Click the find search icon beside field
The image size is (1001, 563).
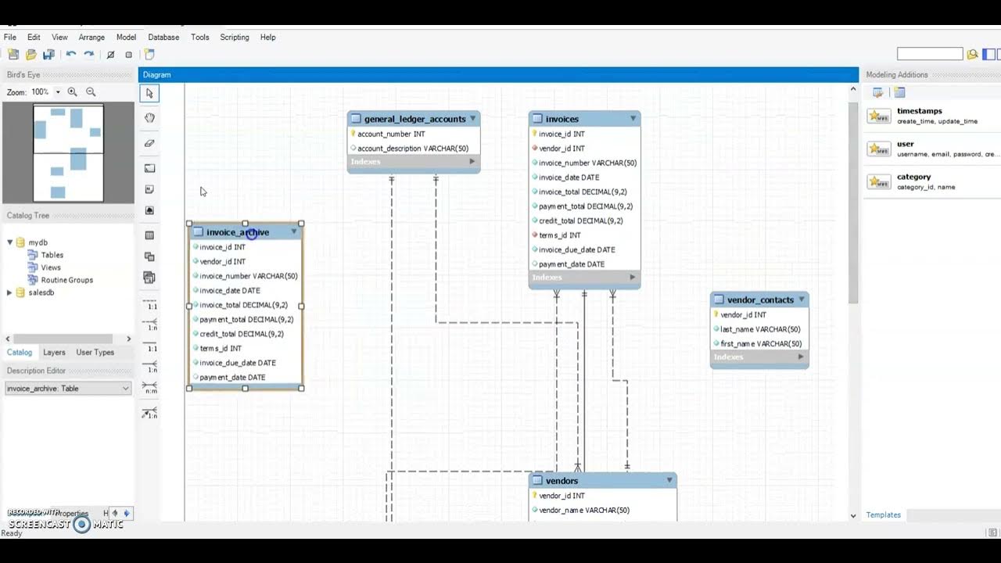pos(972,54)
